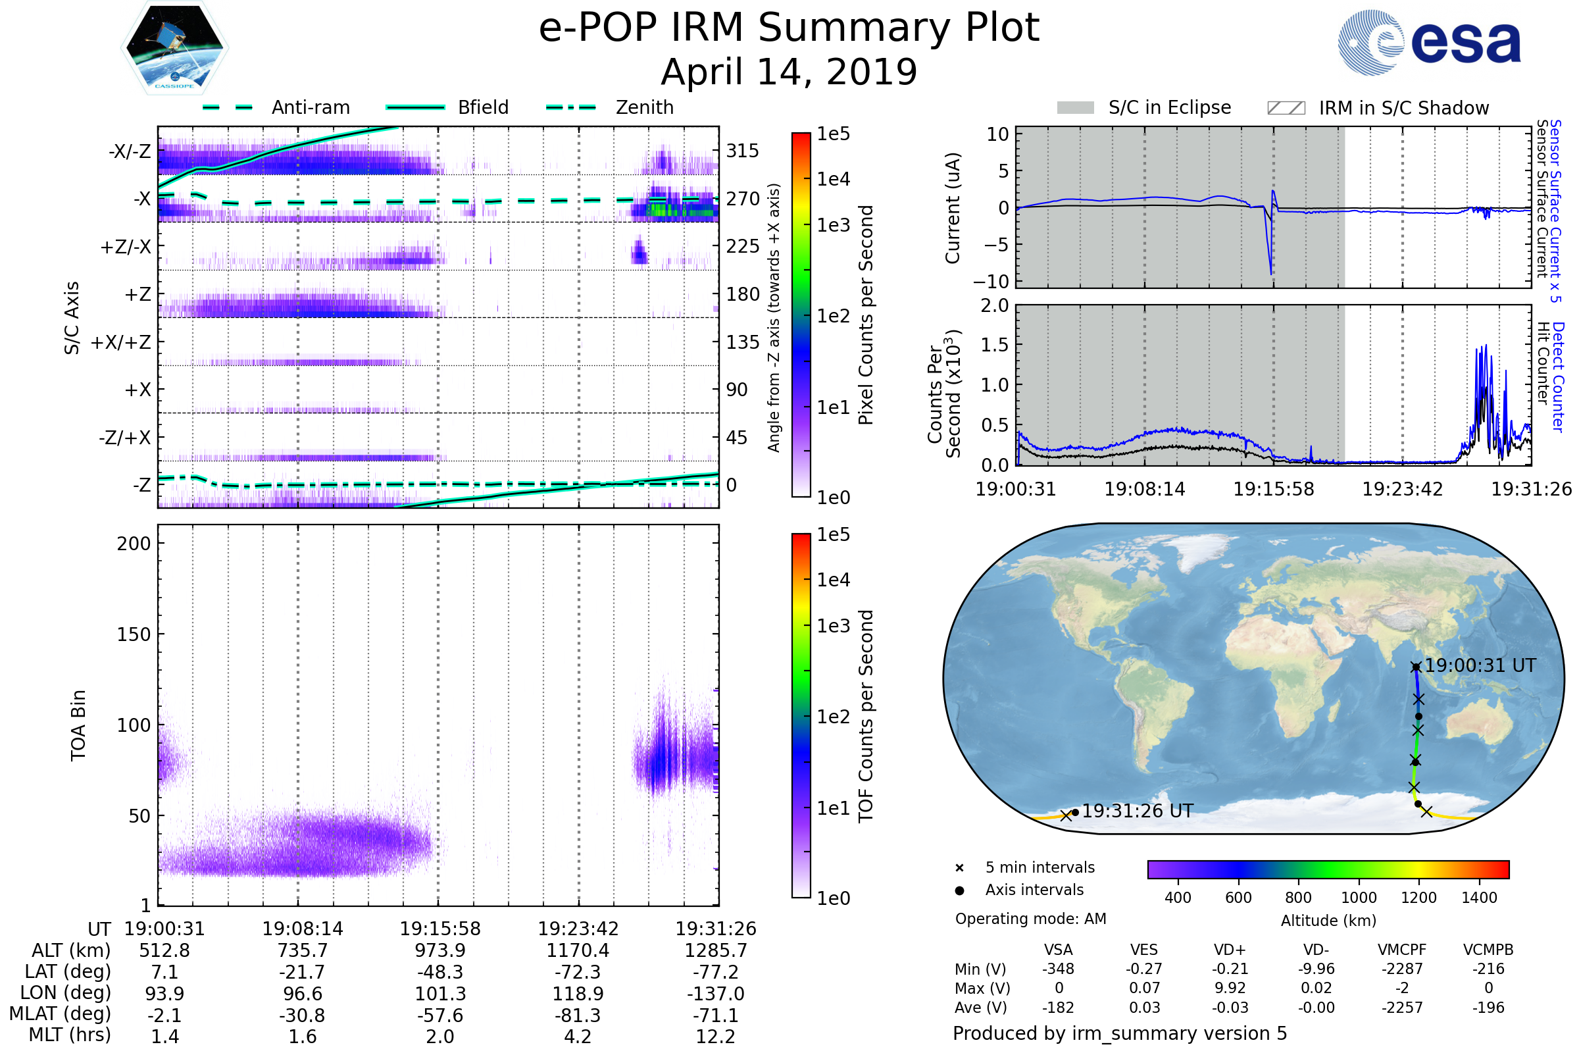Click the 19:00:31 UT label on map
Viewport: 1579px width, 1053px height.
click(1480, 665)
